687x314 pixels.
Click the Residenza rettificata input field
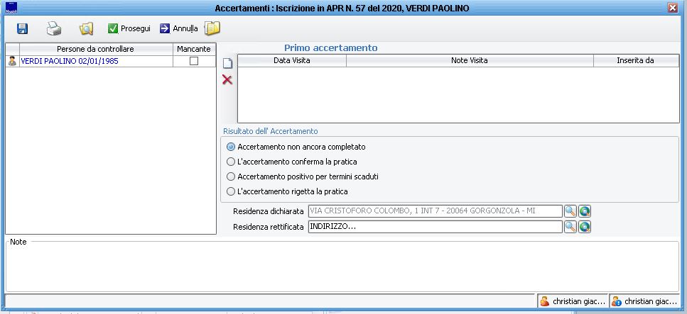point(433,227)
